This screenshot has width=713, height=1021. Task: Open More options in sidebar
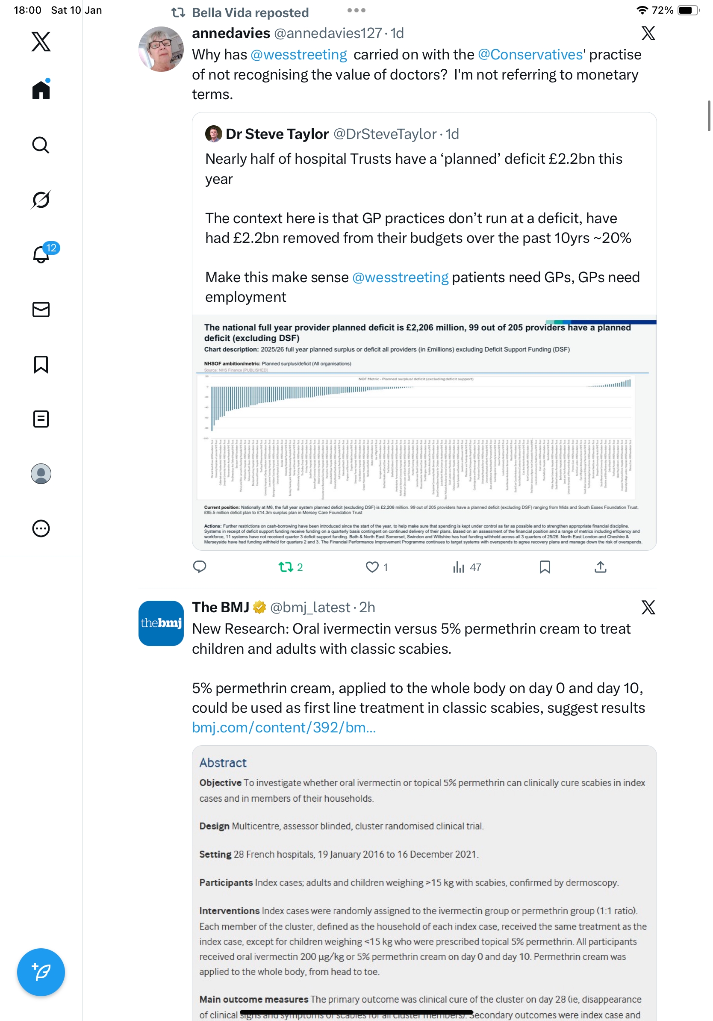click(41, 528)
